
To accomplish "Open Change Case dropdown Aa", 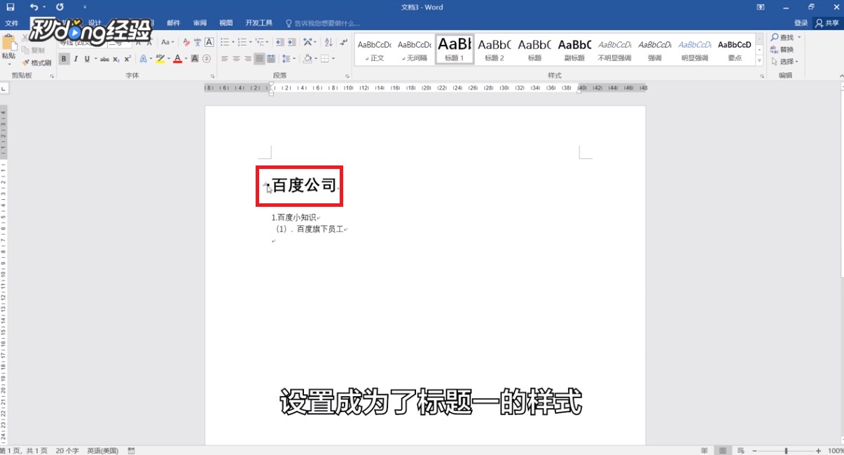I will click(x=167, y=42).
